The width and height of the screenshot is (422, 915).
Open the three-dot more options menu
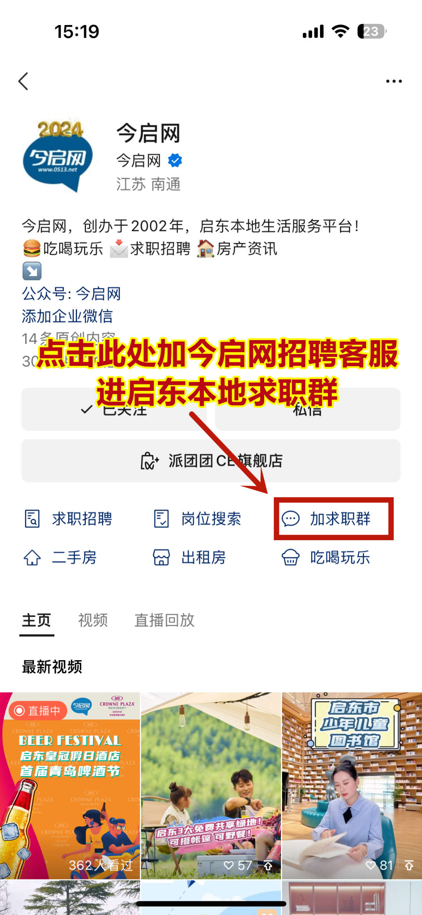(394, 81)
